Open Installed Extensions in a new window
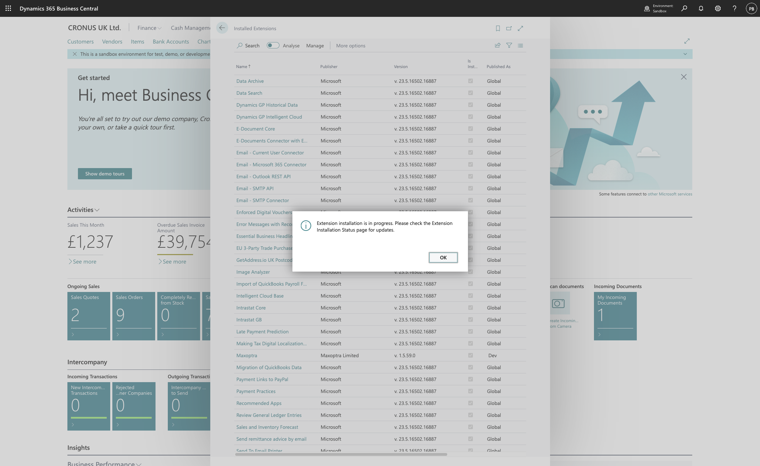Screen dimensions: 760x466 coord(509,28)
